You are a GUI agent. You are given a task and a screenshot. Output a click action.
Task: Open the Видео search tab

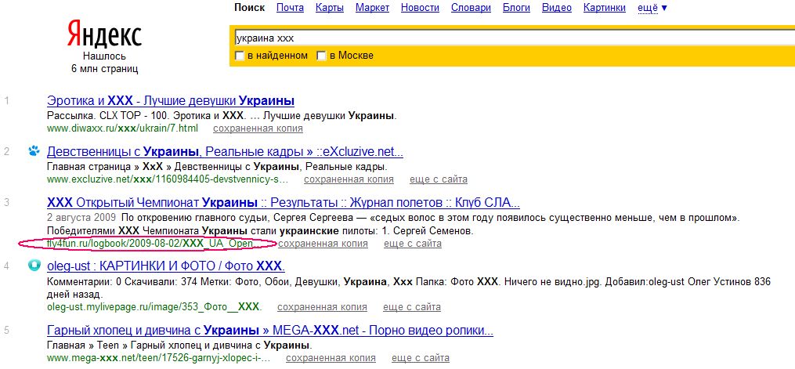pos(556,8)
